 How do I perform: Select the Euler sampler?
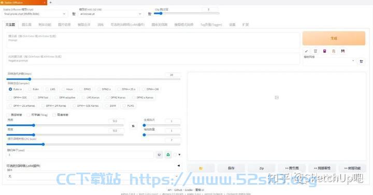coord(34,89)
